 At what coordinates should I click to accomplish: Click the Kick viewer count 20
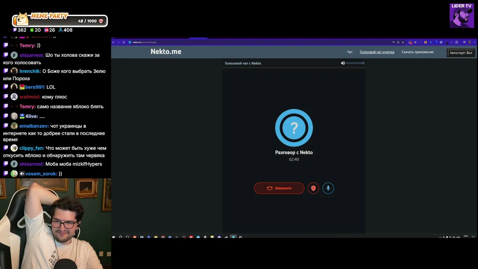point(35,30)
